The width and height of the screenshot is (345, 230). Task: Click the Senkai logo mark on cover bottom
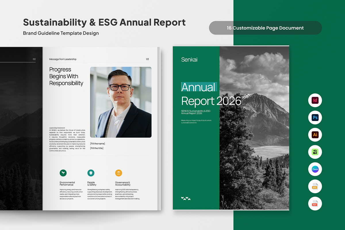(186, 198)
